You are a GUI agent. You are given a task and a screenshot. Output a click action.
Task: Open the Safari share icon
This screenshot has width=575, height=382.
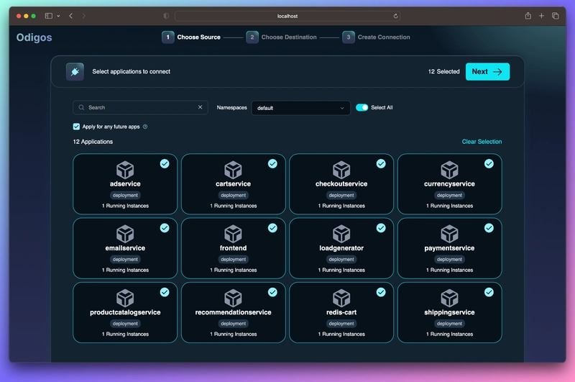528,16
